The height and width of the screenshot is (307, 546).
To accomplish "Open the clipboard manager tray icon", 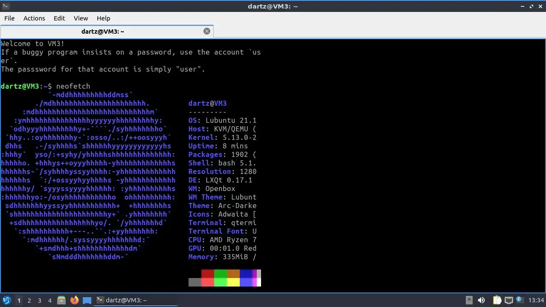I will pos(497,300).
